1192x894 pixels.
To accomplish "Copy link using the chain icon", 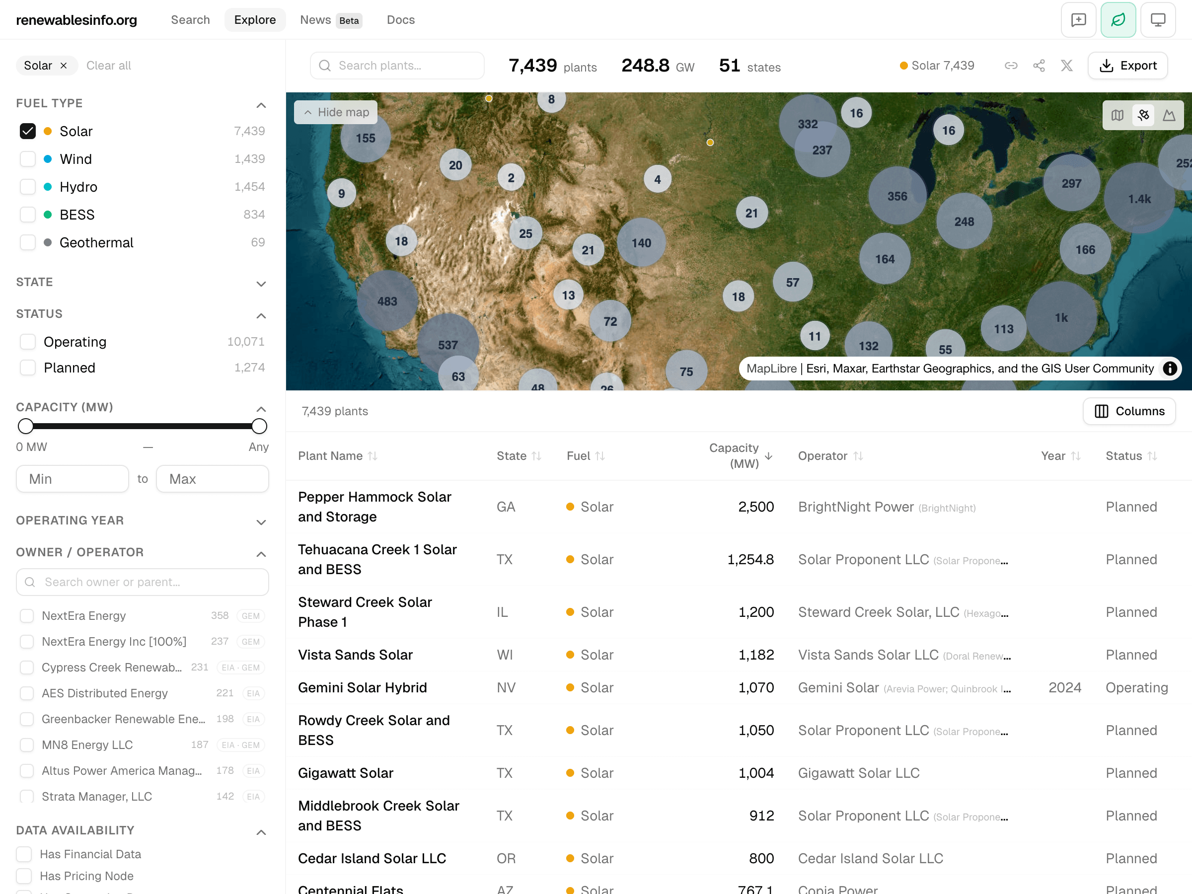I will pyautogui.click(x=1011, y=65).
